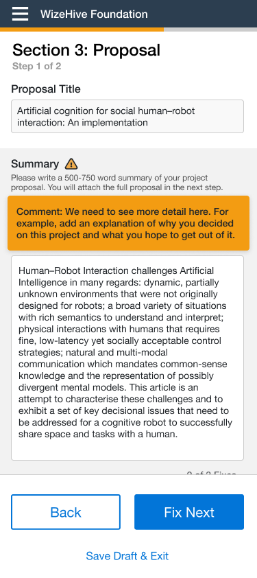This screenshot has height=578, width=257.
Task: Click the Proposal Title field label
Action: click(46, 89)
